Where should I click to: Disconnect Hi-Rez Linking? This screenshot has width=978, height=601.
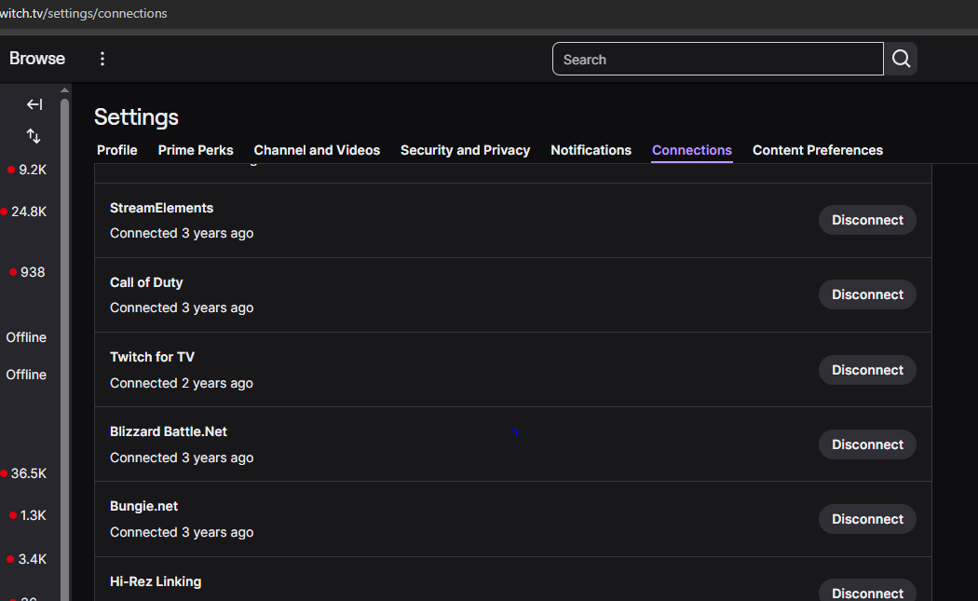pyautogui.click(x=867, y=593)
